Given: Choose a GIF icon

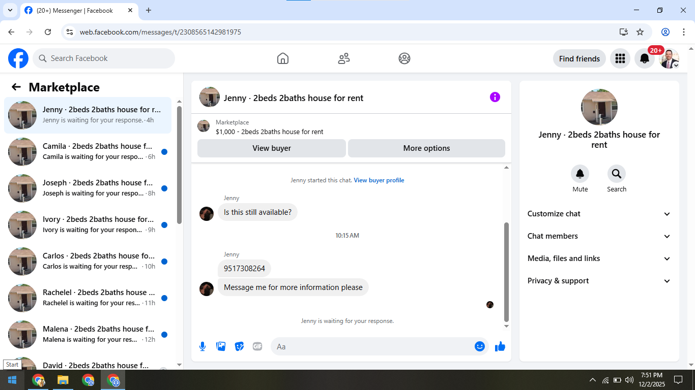Looking at the screenshot, I should [257, 346].
